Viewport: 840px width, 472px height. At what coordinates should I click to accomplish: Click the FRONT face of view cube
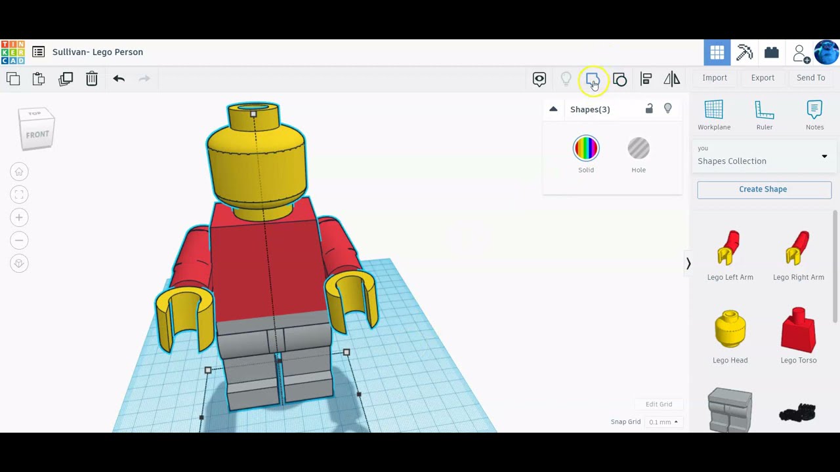pyautogui.click(x=37, y=134)
